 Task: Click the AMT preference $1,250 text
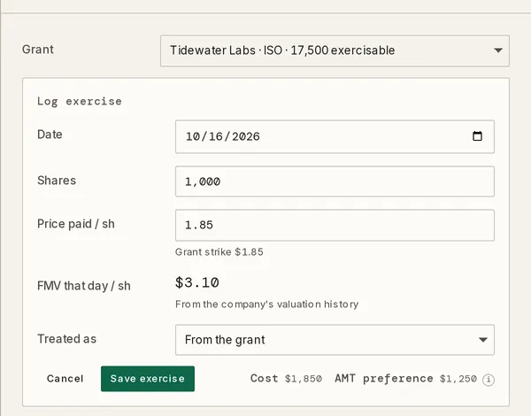coord(405,379)
